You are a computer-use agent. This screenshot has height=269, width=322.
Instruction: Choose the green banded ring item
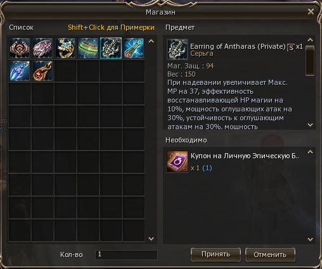88,48
